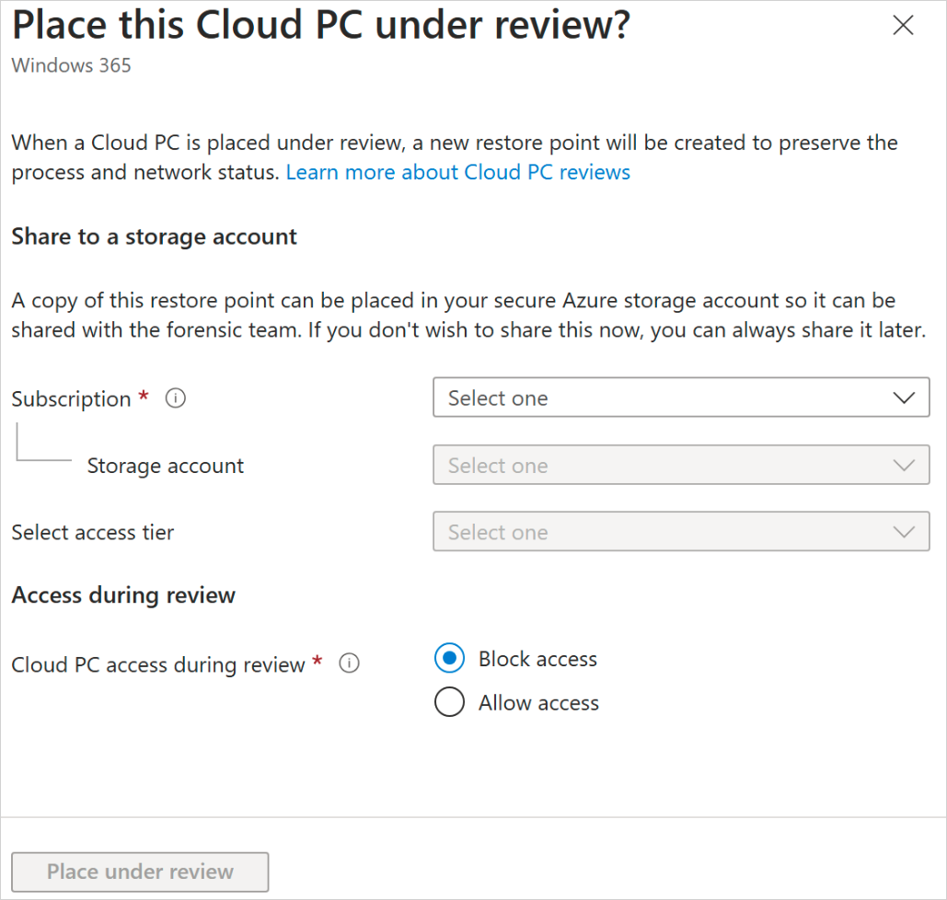The width and height of the screenshot is (947, 900).
Task: Click Learn more about Cloud PC reviews
Action: click(457, 172)
